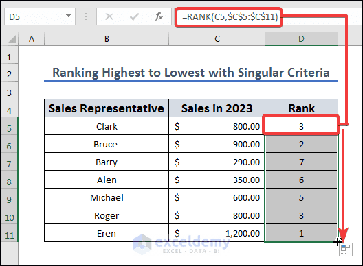Select the cell containing Bruce
The width and height of the screenshot is (363, 266).
[107, 144]
